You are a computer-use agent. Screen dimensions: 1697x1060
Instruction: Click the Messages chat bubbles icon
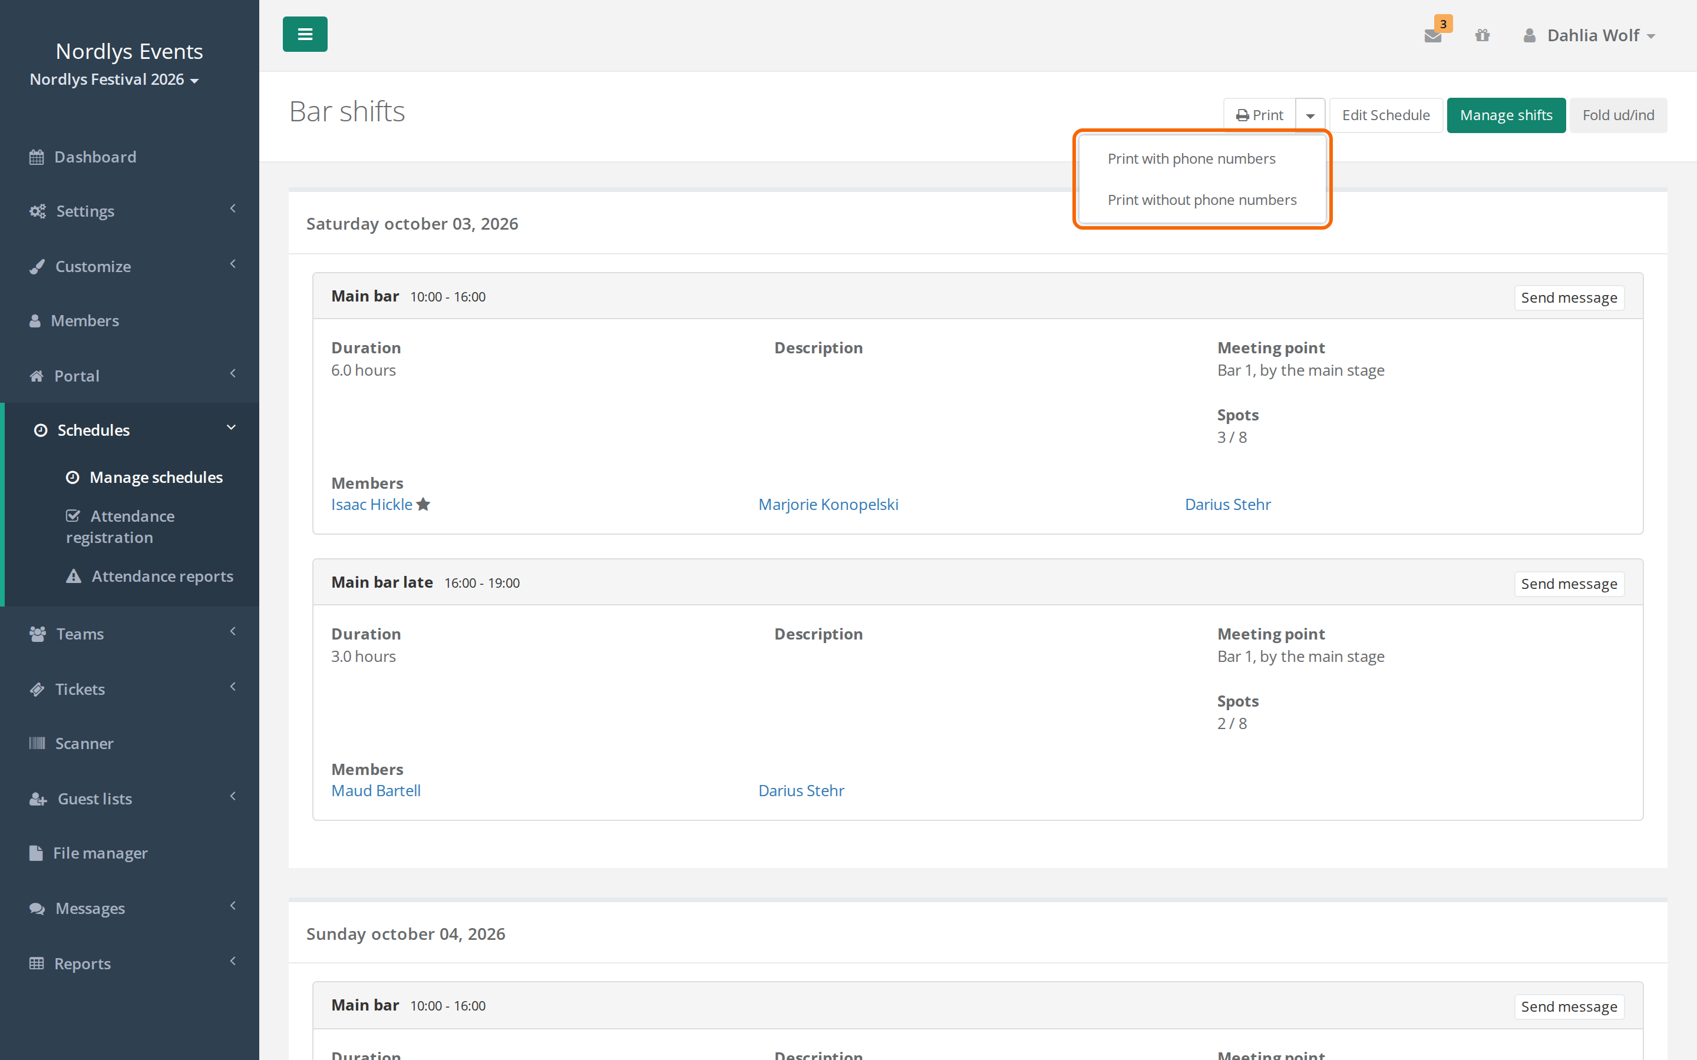click(37, 909)
